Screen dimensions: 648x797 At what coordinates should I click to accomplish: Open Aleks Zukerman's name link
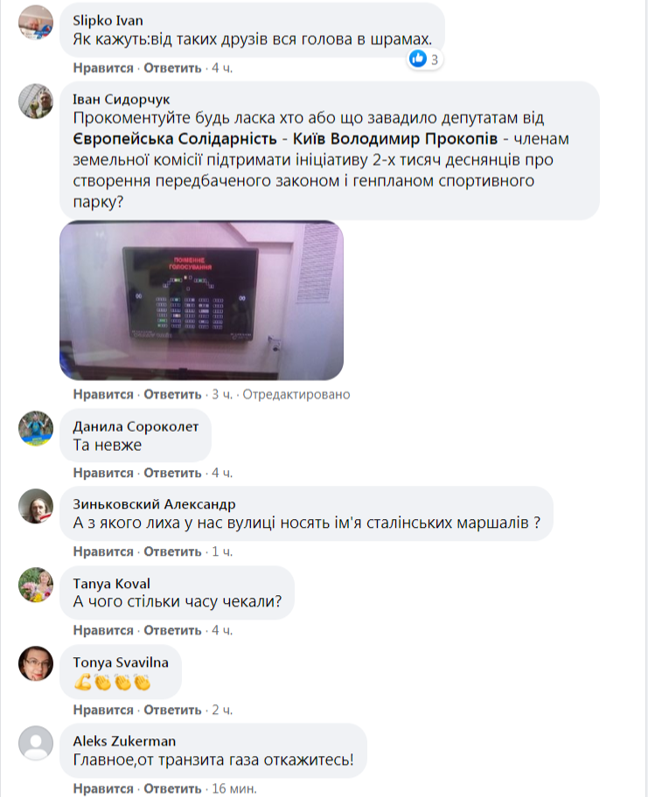click(124, 741)
